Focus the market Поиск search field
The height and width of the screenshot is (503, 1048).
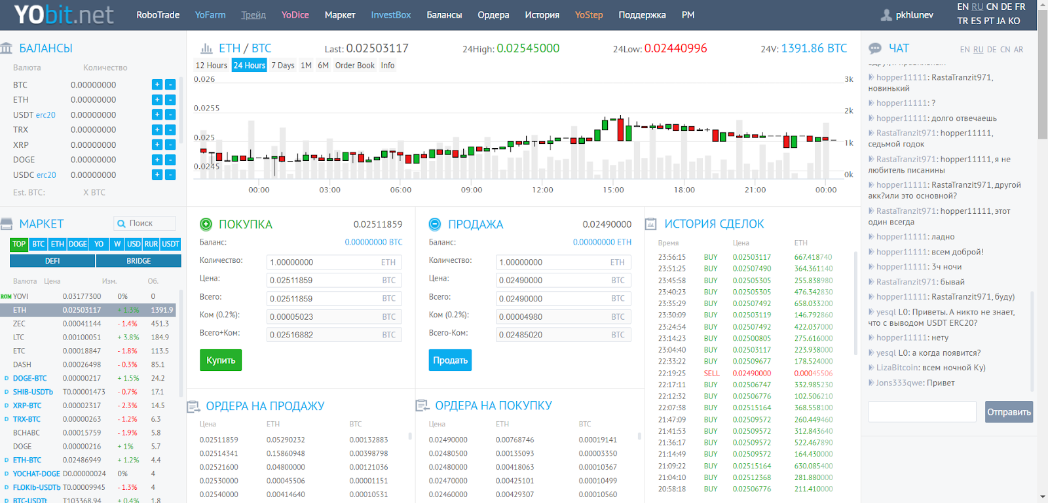point(145,223)
